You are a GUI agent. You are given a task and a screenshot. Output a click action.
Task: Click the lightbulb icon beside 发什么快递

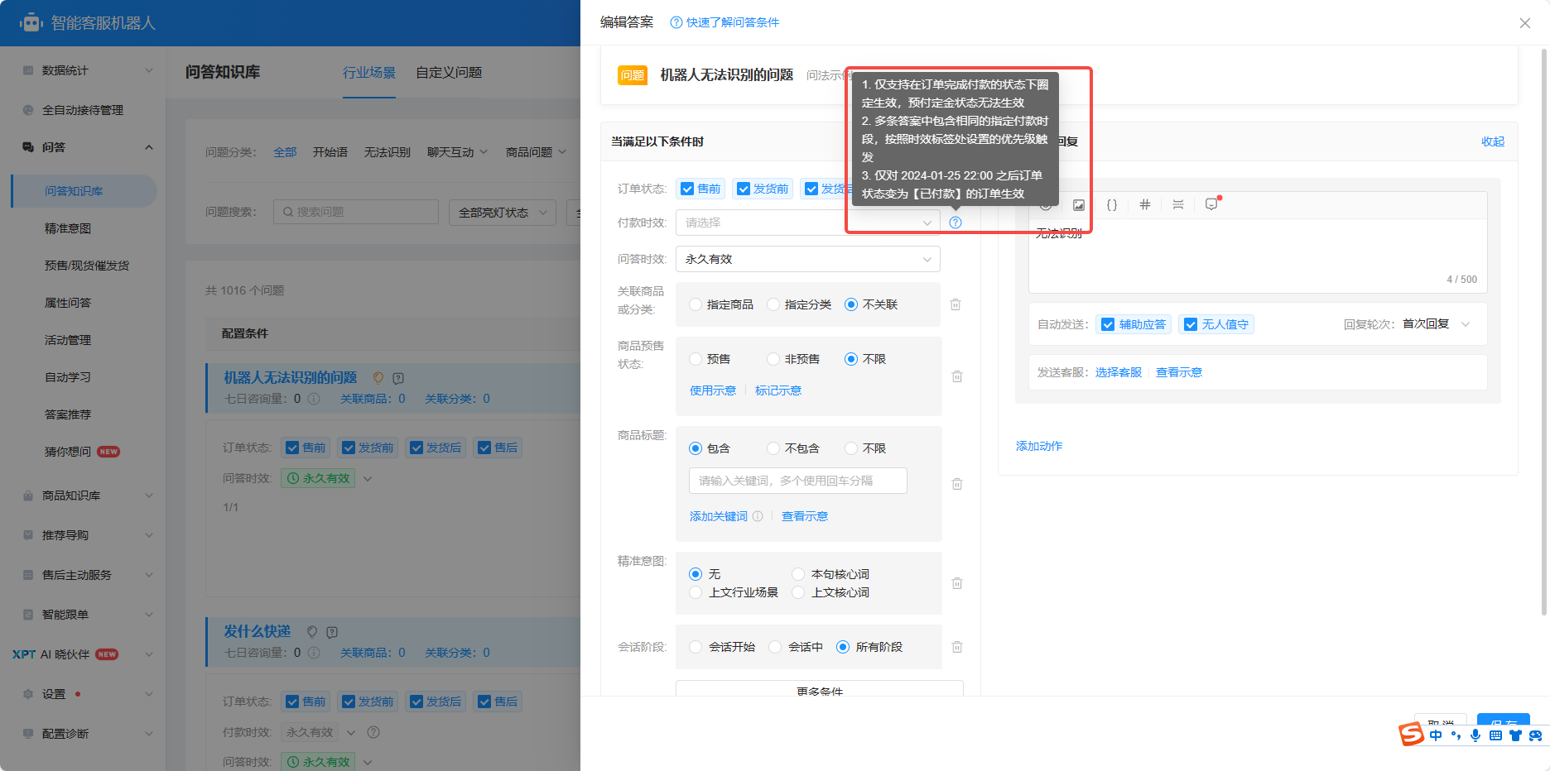(x=312, y=632)
